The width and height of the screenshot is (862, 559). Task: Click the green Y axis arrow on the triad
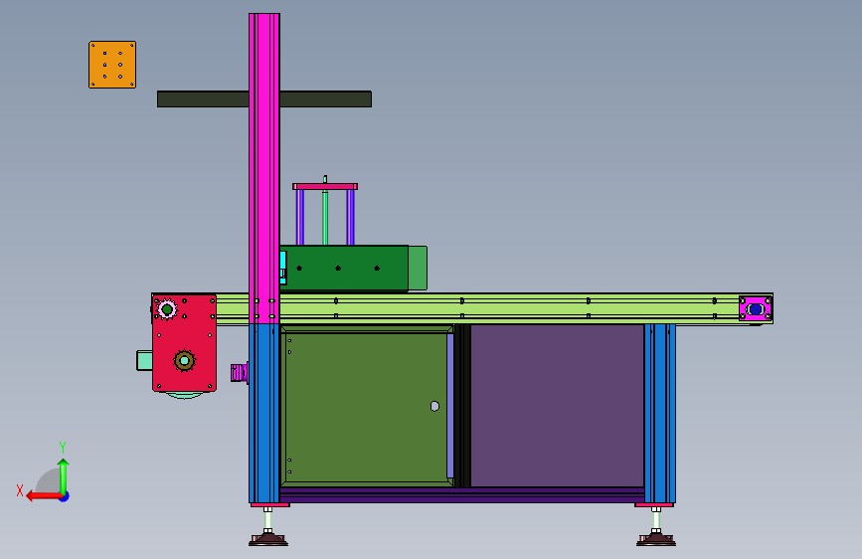pos(64,476)
